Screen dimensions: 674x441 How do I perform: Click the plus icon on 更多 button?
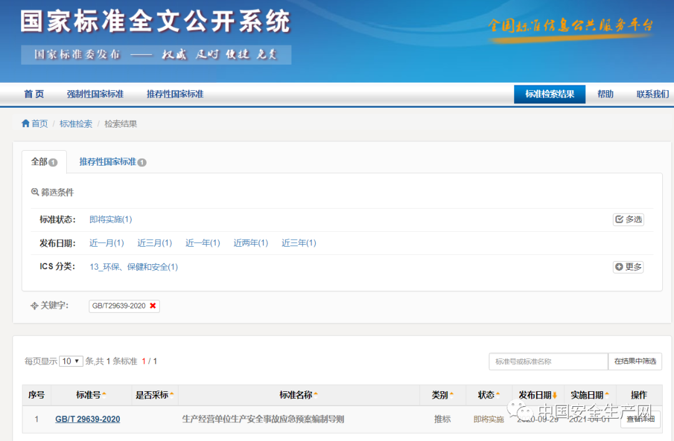[x=619, y=267]
